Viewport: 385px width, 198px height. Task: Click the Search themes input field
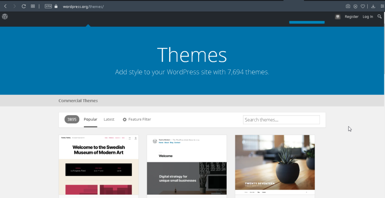[x=281, y=120]
